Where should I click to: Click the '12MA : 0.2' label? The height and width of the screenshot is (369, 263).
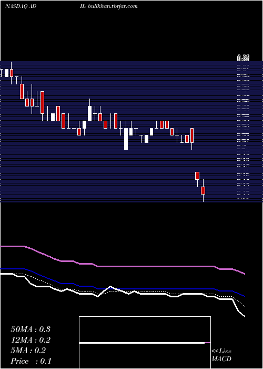coord(31,340)
